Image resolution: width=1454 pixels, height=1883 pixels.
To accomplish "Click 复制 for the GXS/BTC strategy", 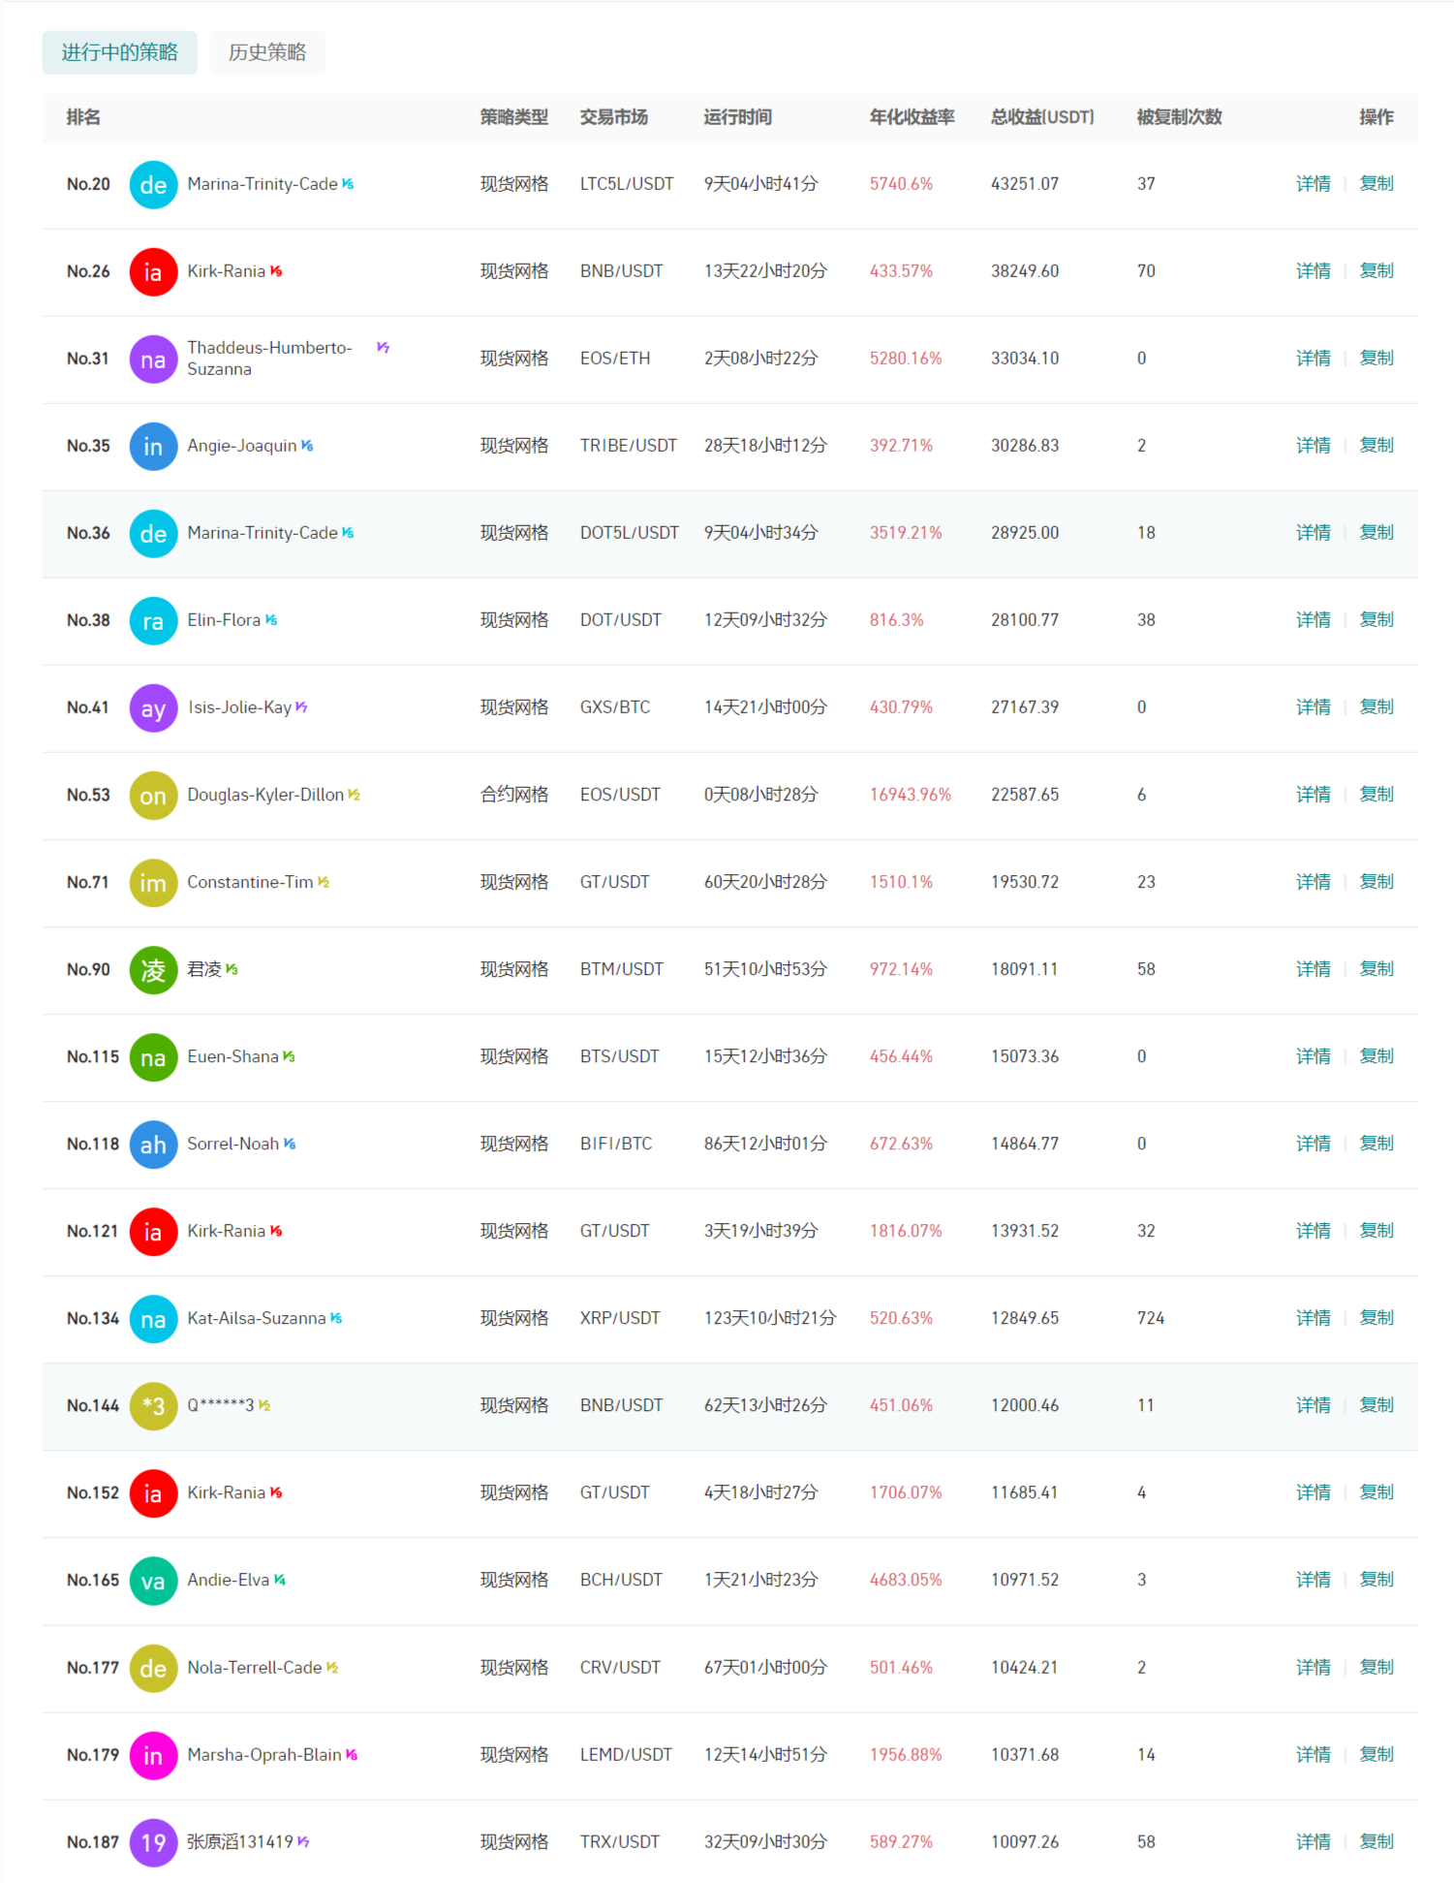I will click(1377, 706).
